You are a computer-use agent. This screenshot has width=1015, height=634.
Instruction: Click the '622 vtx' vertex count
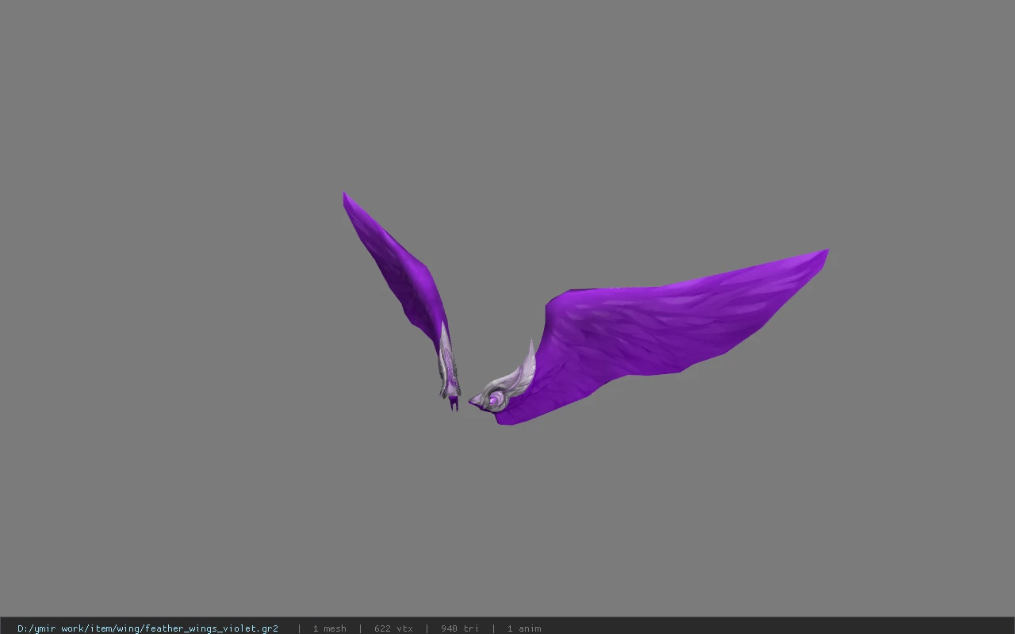pyautogui.click(x=393, y=628)
